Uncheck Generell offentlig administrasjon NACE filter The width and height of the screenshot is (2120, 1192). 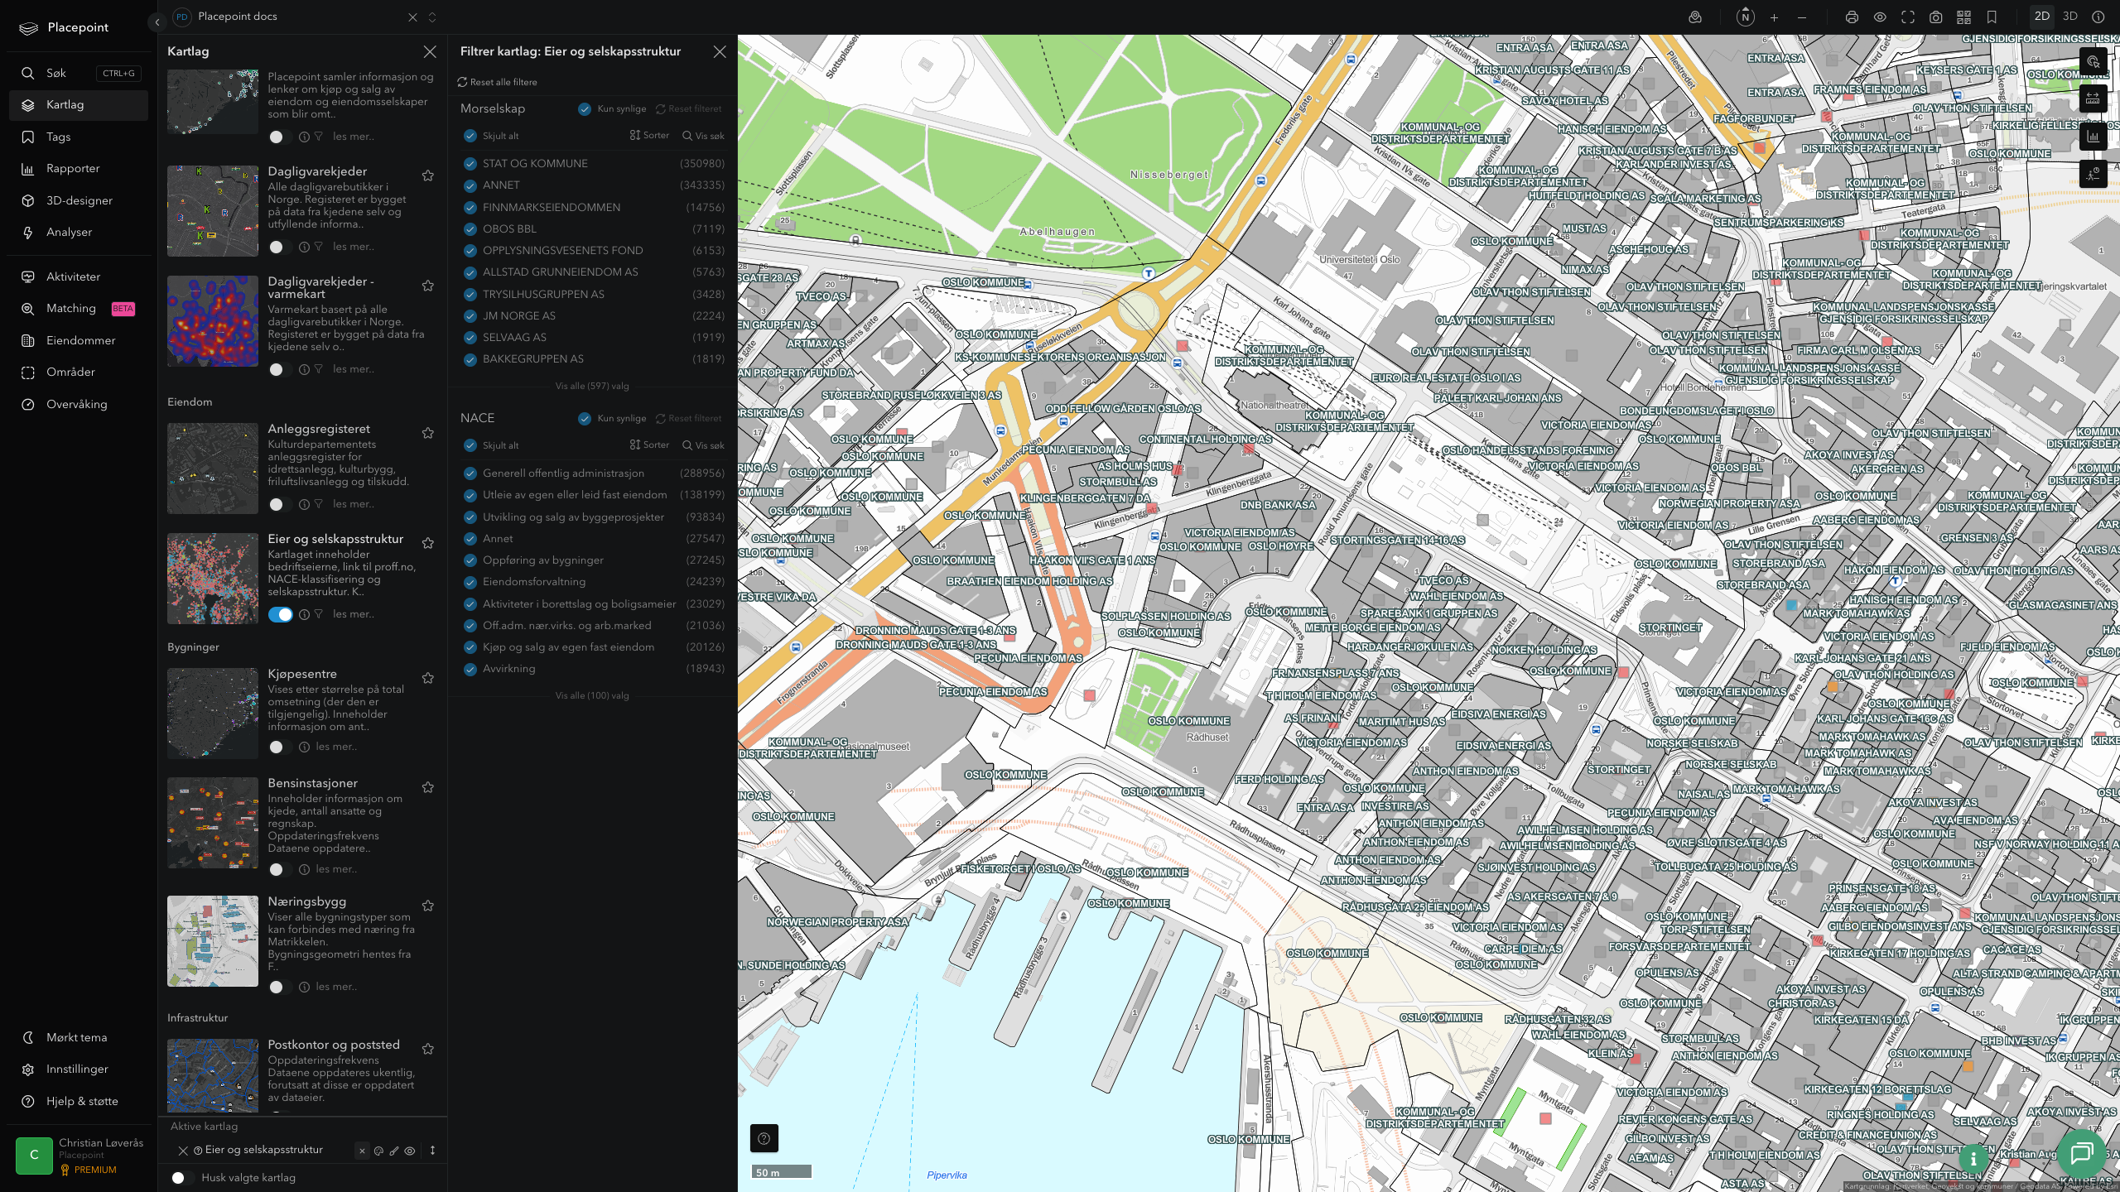tap(470, 473)
